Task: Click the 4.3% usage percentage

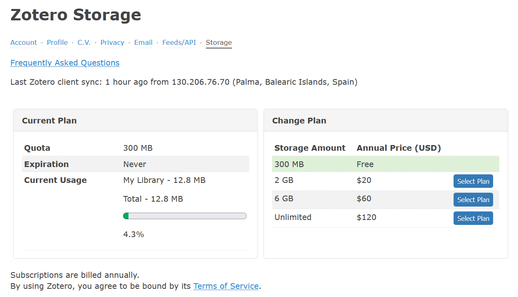Action: tap(133, 234)
